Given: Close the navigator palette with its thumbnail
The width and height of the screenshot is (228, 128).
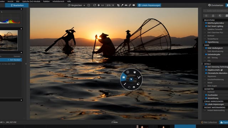Looking at the screenshot, I should [21, 29].
